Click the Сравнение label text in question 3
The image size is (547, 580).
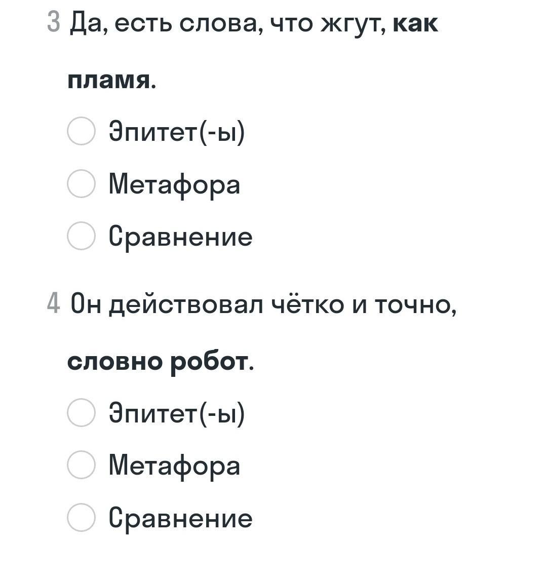180,237
